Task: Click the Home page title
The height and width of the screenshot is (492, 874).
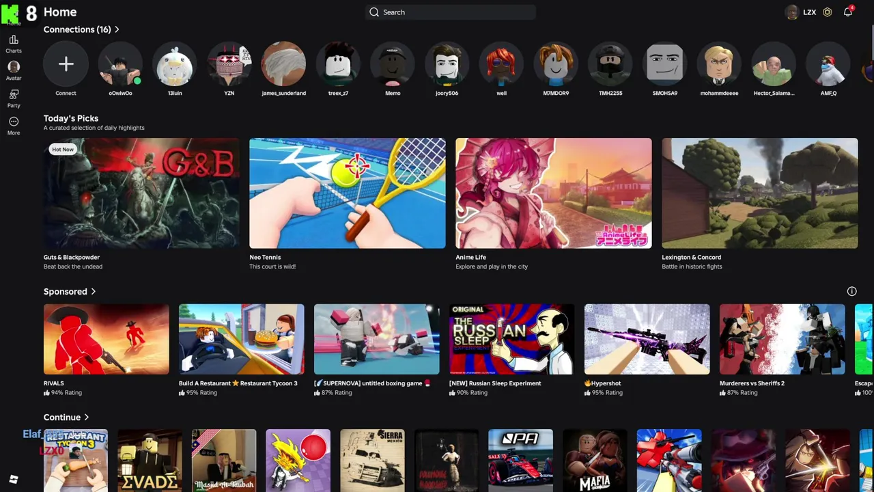Action: pyautogui.click(x=60, y=12)
